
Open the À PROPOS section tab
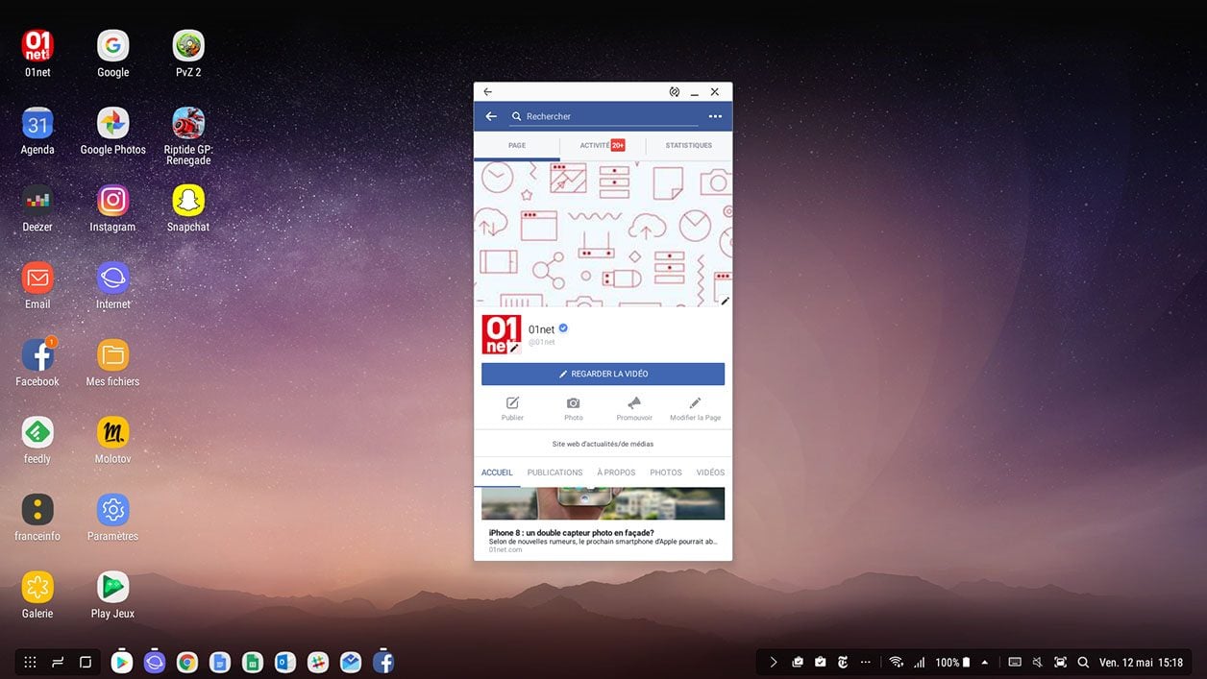(x=616, y=473)
